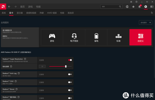
Task: Enable Radeon Anti-Lag toggle
Action: (x=70, y=74)
